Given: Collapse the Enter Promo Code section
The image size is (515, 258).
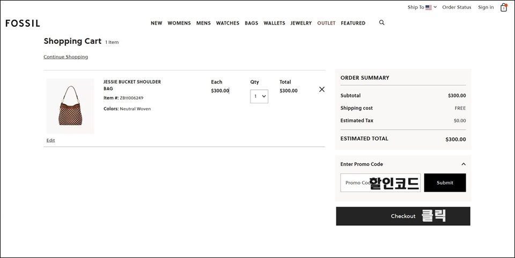Looking at the screenshot, I should click(464, 164).
